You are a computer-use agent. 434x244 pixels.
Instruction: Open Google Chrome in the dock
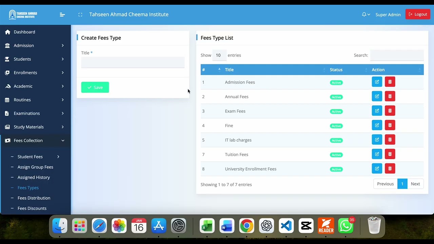pos(246,226)
